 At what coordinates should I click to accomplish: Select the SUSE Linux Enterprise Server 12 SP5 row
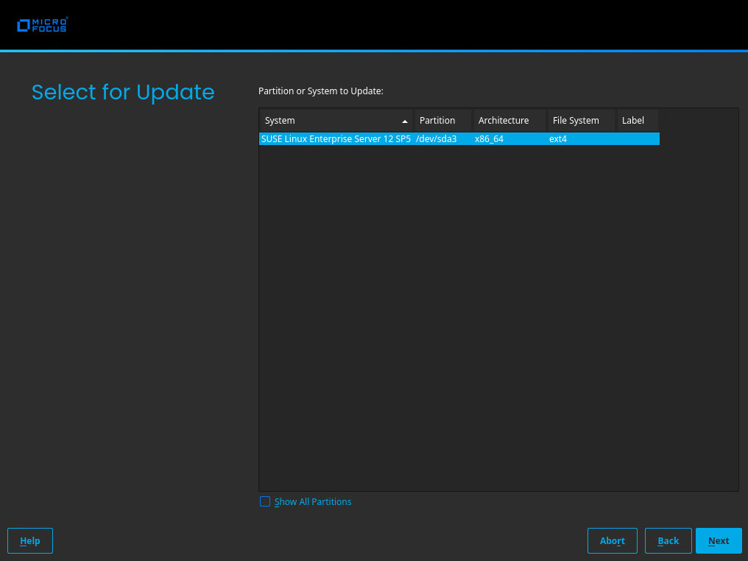click(336, 139)
